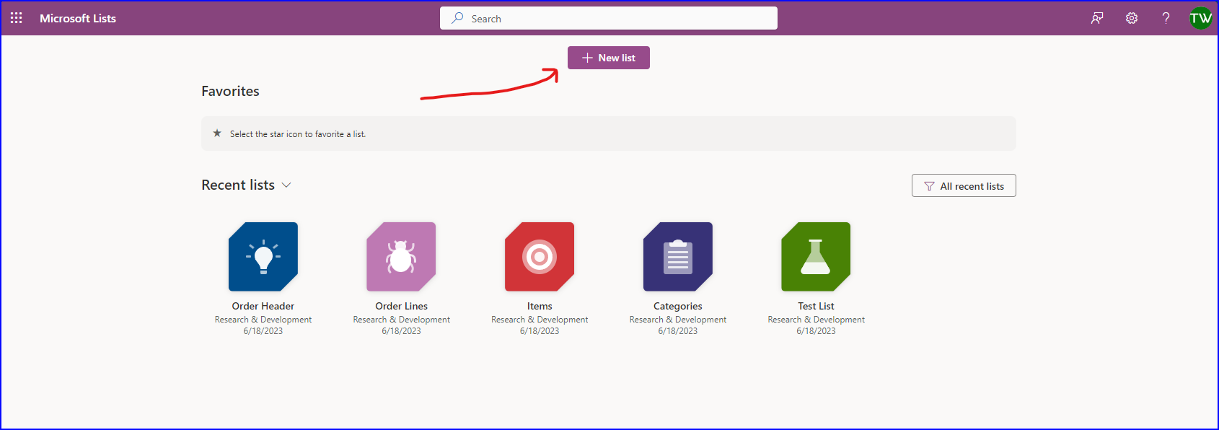Image resolution: width=1219 pixels, height=430 pixels.
Task: Click the Microsoft Lists title link
Action: coord(78,18)
